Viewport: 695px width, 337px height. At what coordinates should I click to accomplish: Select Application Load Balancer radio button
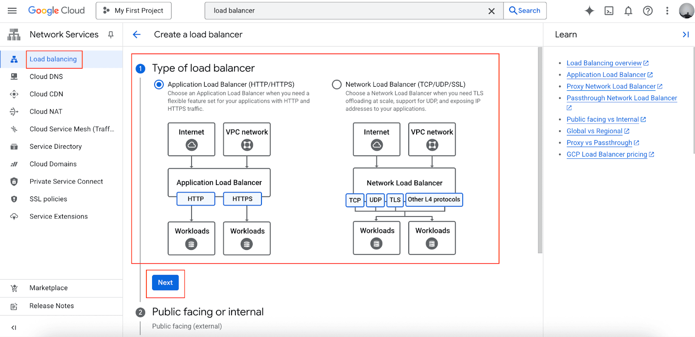pyautogui.click(x=159, y=85)
